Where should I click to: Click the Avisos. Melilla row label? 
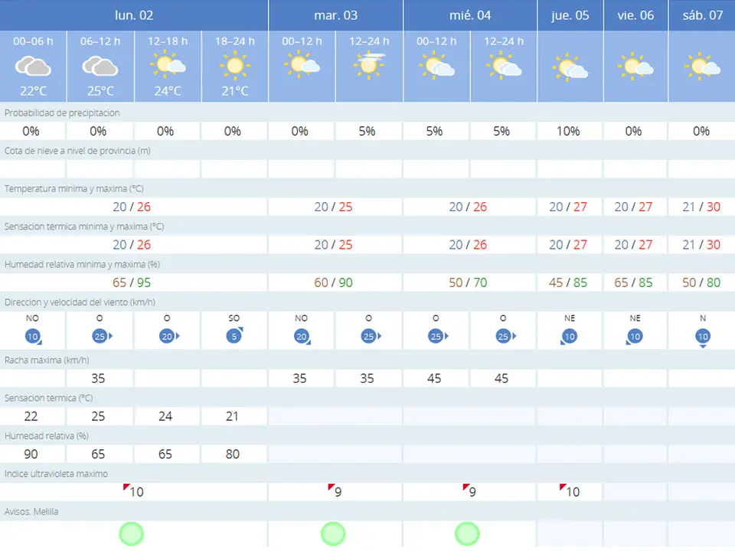(x=31, y=512)
